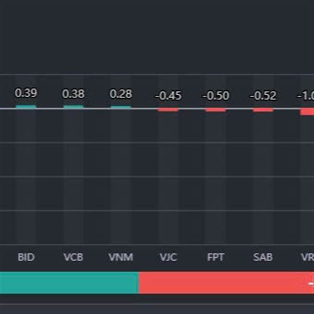Screen dimensions: 314x314
Task: Click the 0.39 value label
Action: (x=26, y=93)
